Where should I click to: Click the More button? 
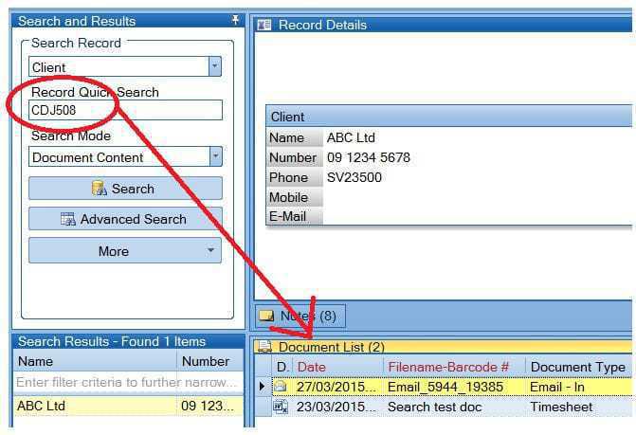pos(125,250)
